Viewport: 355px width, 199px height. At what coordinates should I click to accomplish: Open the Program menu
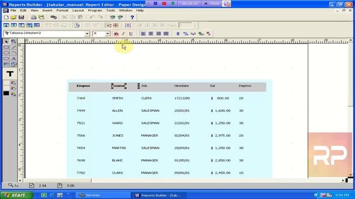pos(95,11)
